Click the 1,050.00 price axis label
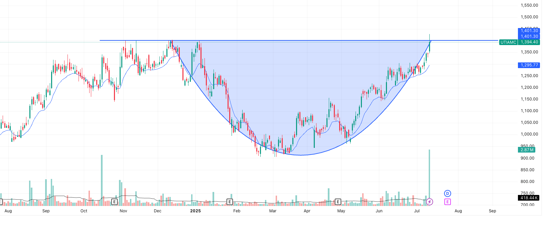This screenshot has width=545, height=227. pyautogui.click(x=529, y=123)
